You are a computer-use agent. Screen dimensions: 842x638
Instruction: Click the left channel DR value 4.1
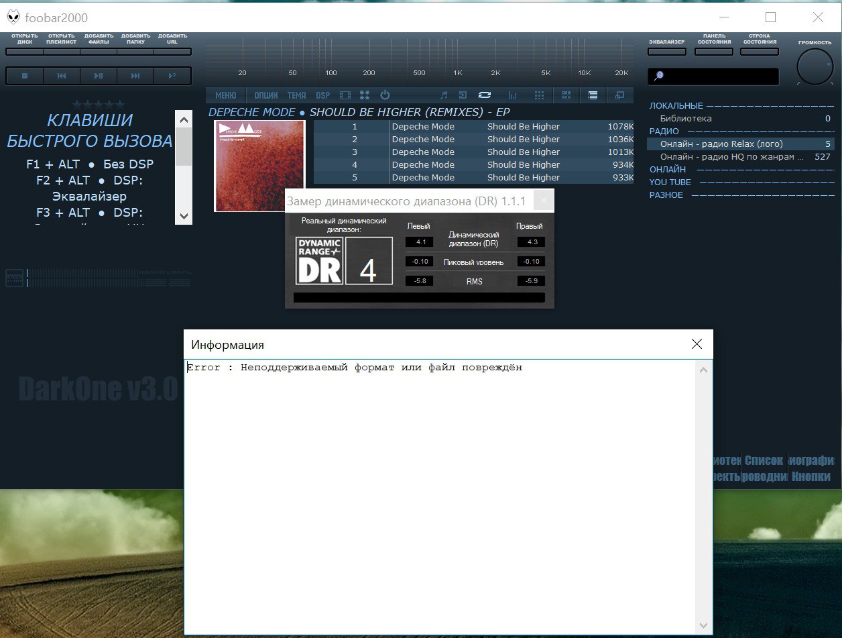pos(420,242)
